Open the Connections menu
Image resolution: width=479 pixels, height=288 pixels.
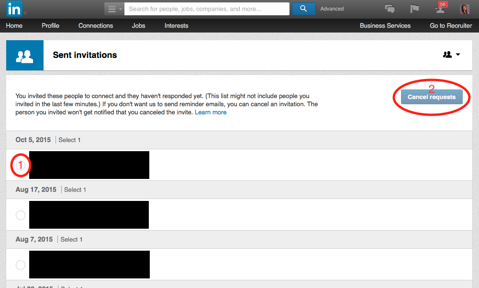click(x=96, y=26)
